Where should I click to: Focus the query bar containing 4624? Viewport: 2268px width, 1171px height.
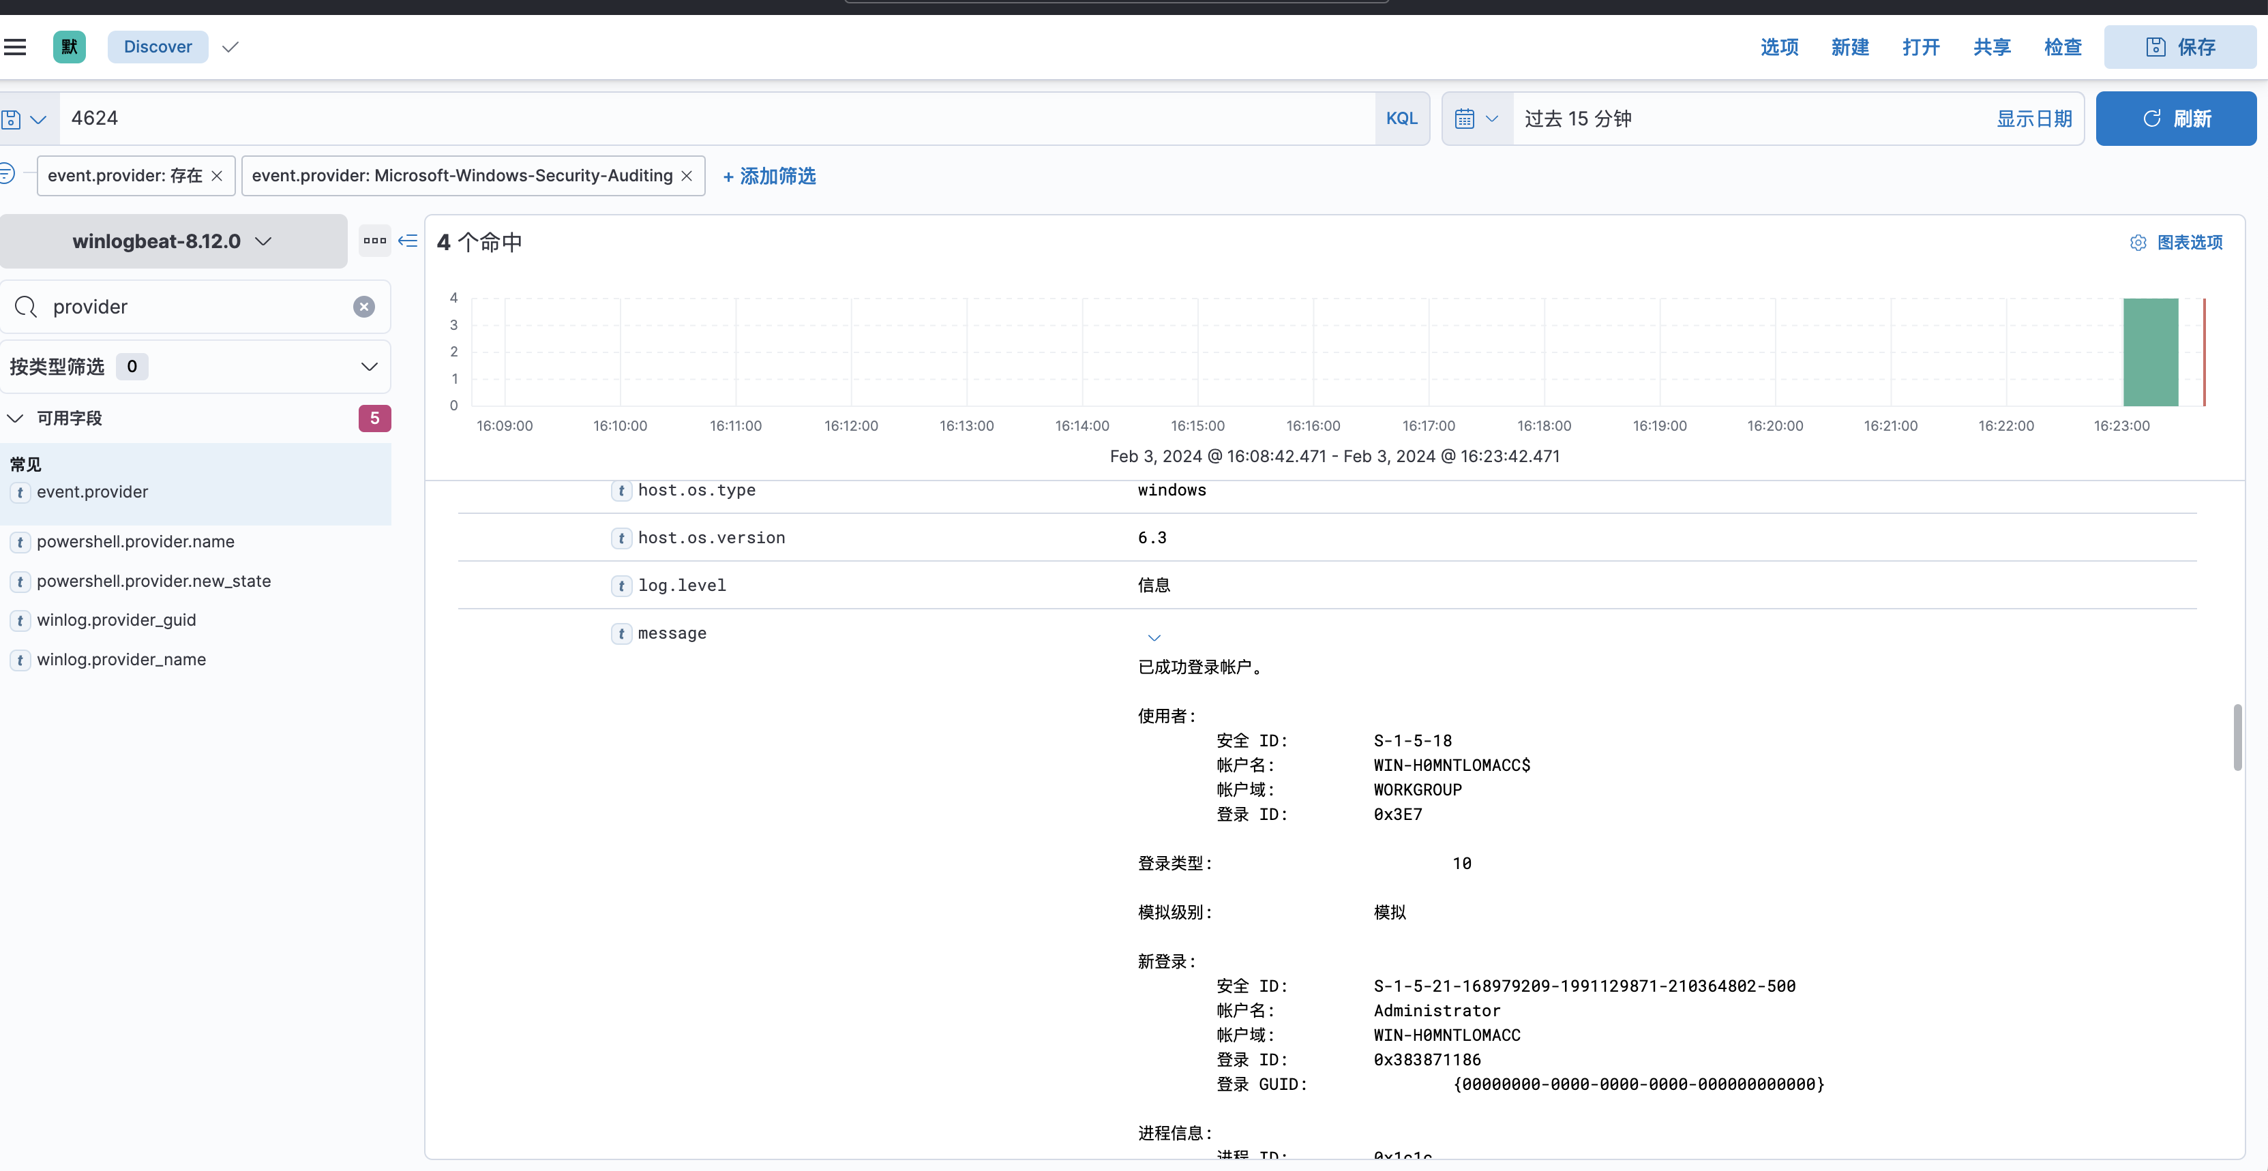(x=717, y=119)
